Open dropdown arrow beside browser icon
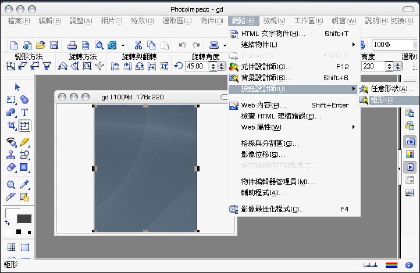The image size is (420, 273). click(x=123, y=45)
